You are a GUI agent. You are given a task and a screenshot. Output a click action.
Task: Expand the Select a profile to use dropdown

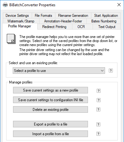[x=59, y=71]
